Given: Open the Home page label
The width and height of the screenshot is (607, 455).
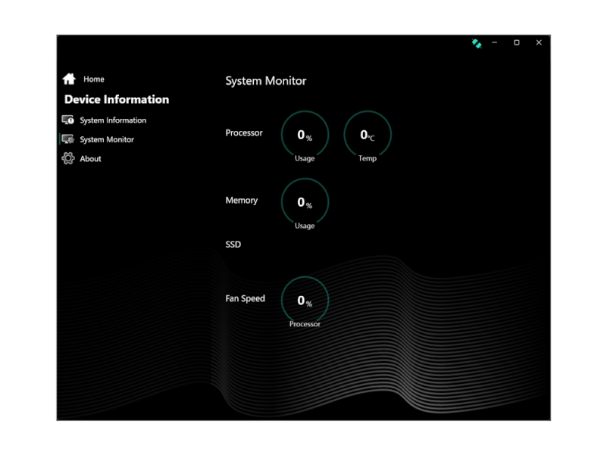Looking at the screenshot, I should click(x=94, y=79).
